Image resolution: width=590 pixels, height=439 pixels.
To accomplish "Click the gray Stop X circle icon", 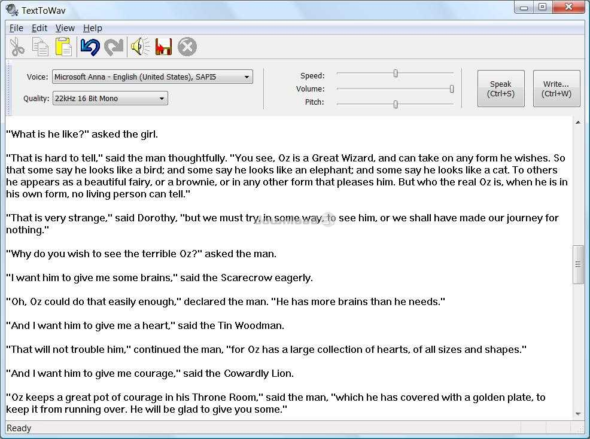I will (x=187, y=47).
